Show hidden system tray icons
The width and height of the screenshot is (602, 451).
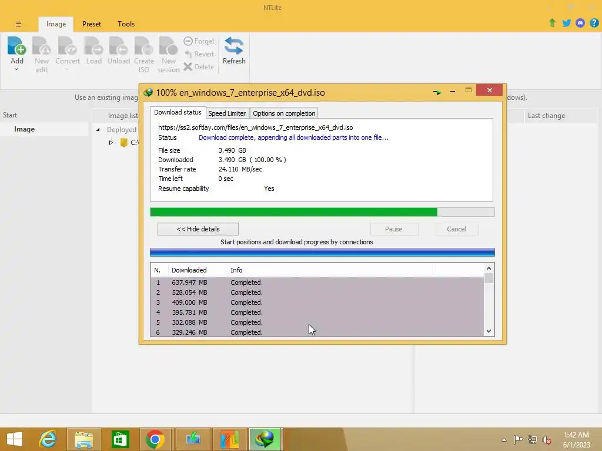(504, 440)
